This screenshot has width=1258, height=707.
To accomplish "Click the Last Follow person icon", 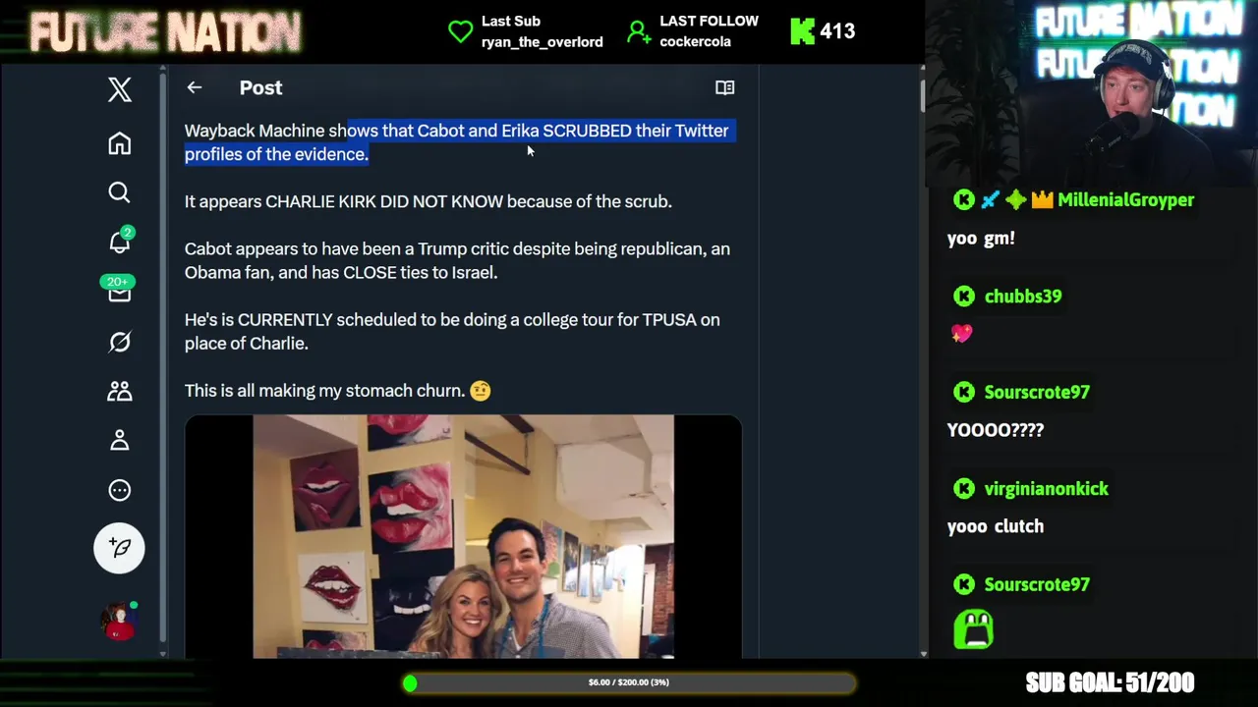I will click(639, 32).
